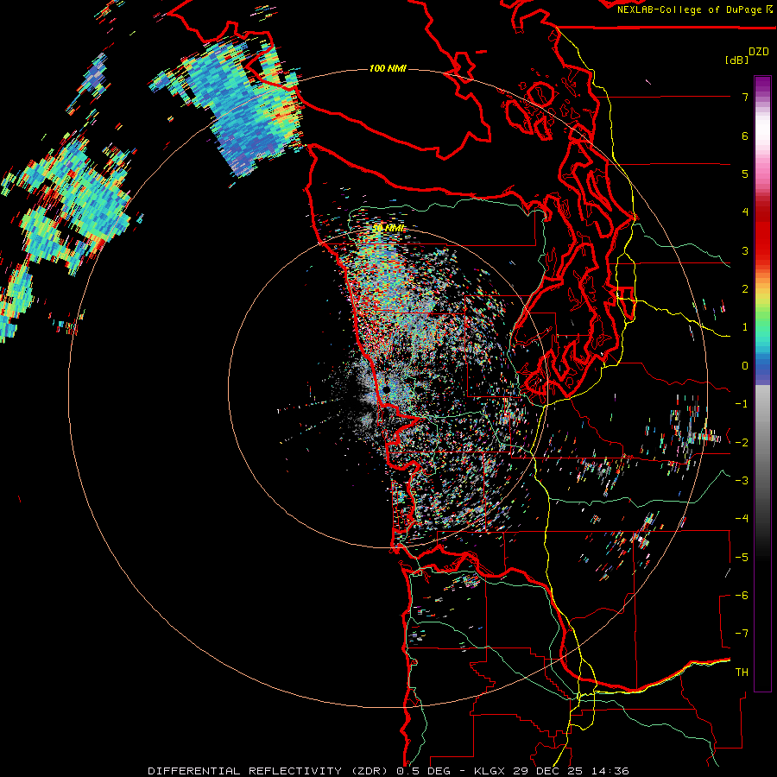Image resolution: width=777 pixels, height=777 pixels.
Task: Click the 0 value on color scale
Action: pyautogui.click(x=745, y=366)
